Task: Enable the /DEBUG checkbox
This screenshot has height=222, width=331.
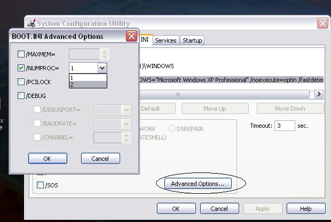Action: coord(21,96)
